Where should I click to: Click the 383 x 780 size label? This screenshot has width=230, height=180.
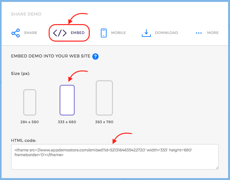[x=104, y=122]
